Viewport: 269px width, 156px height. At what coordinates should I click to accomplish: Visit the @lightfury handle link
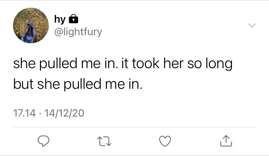(78, 32)
